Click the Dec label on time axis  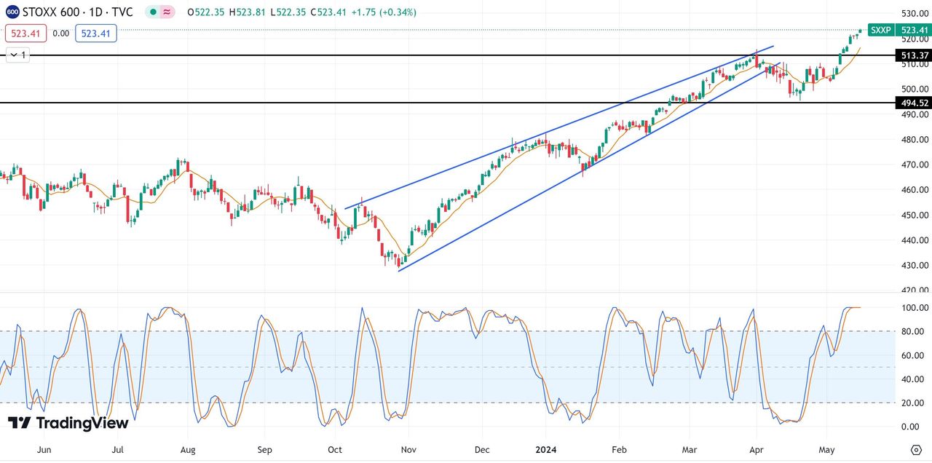coord(482,450)
